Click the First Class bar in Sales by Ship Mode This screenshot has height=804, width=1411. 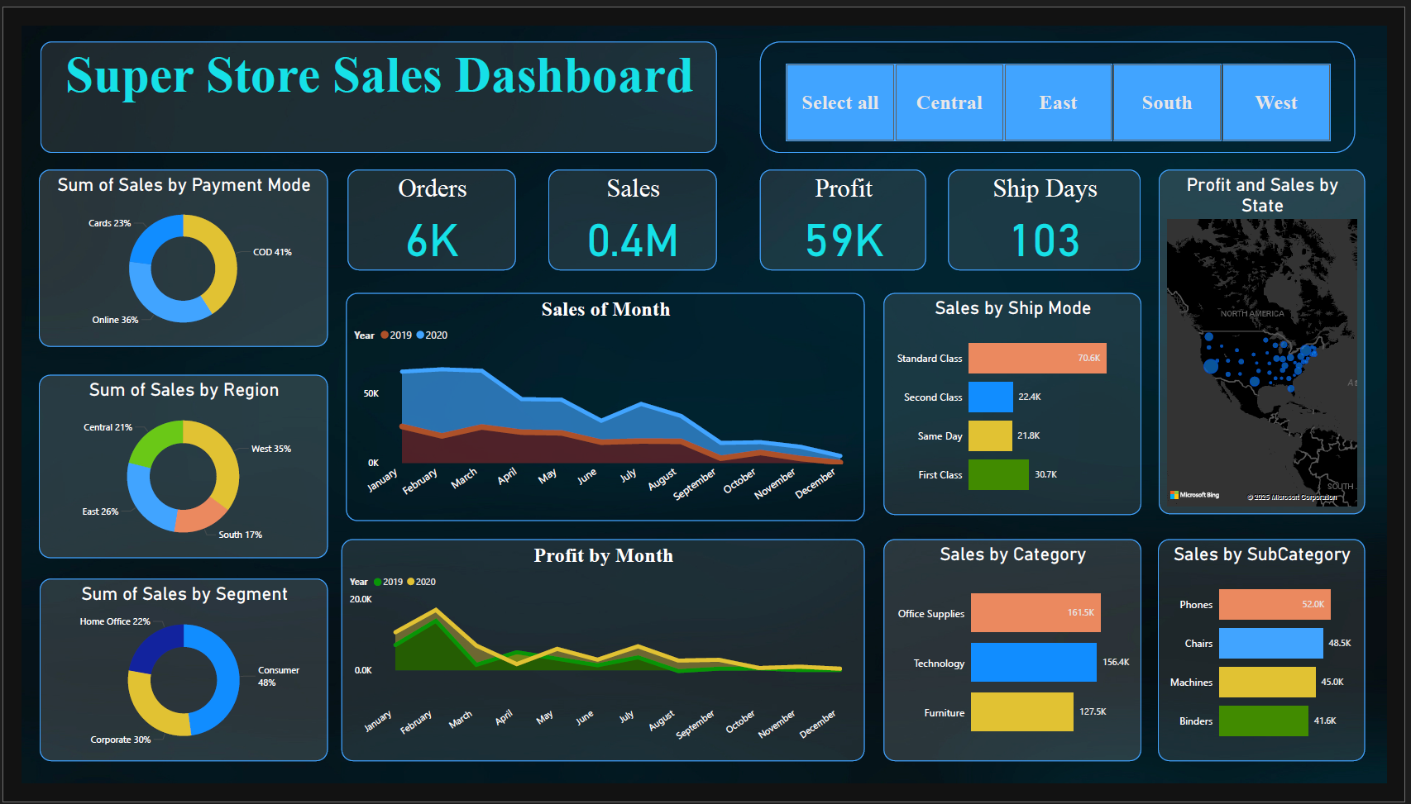tap(998, 474)
